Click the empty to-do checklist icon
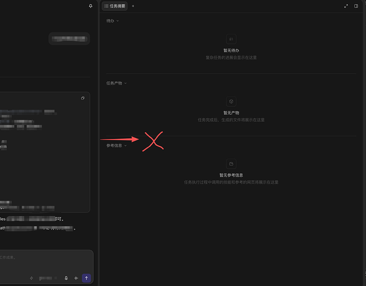366x286 pixels. point(231,39)
